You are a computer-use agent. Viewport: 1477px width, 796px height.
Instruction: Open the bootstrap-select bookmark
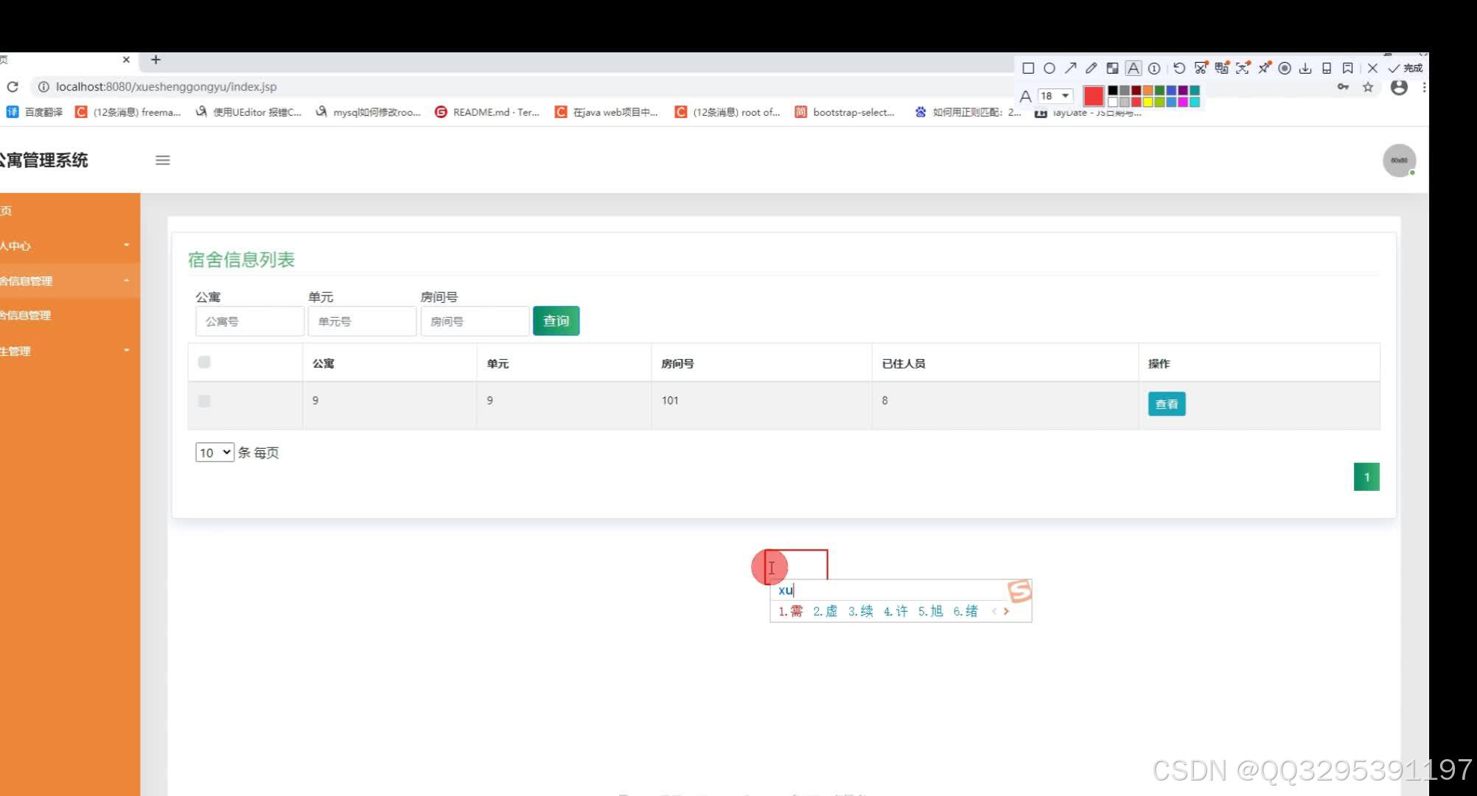click(845, 112)
